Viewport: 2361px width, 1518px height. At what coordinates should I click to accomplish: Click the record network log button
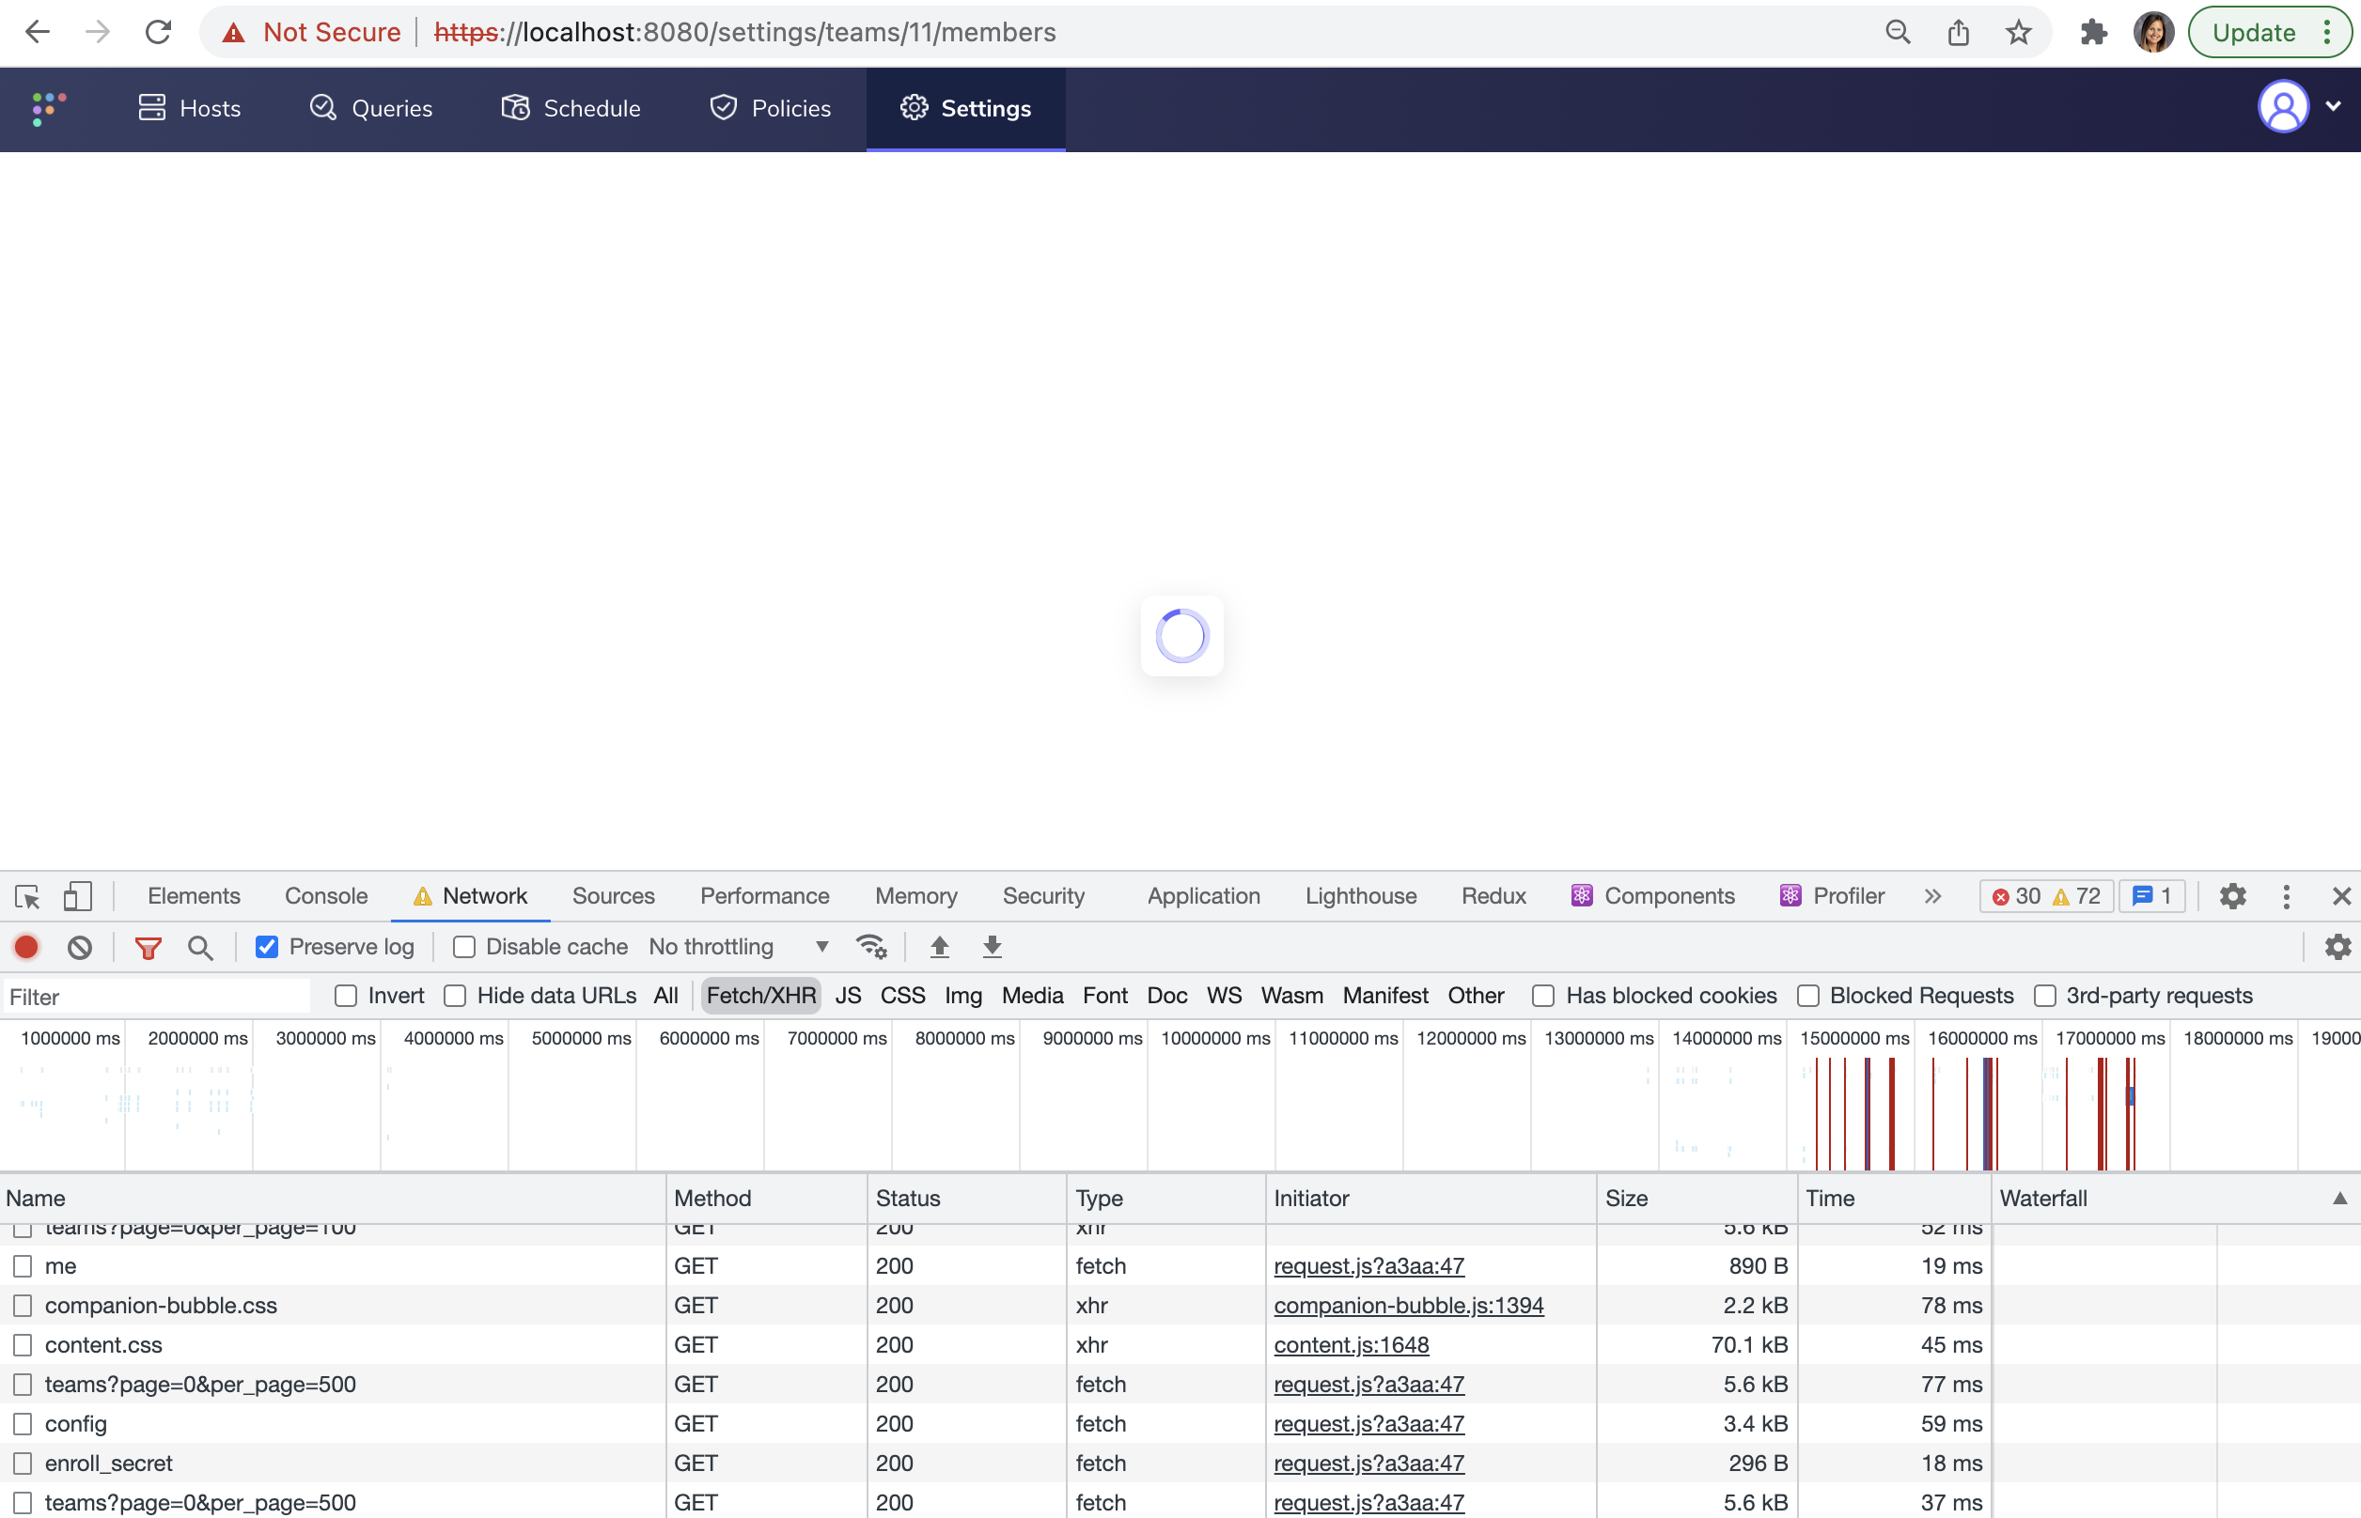(x=26, y=947)
